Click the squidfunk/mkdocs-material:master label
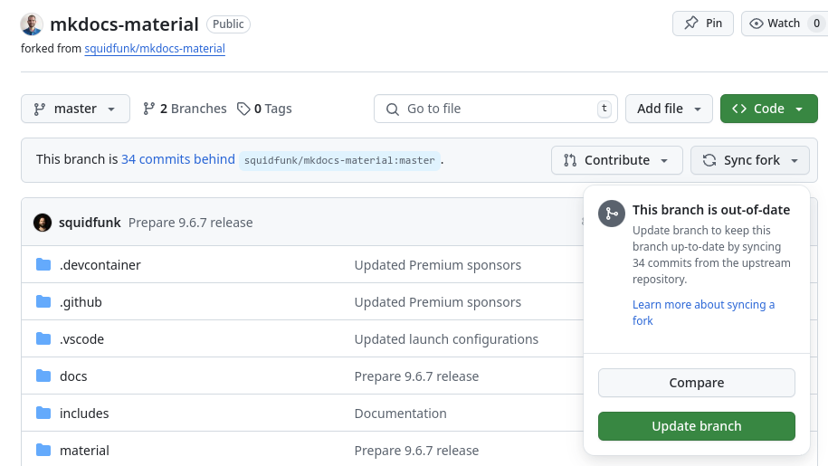828x466 pixels. (x=339, y=160)
